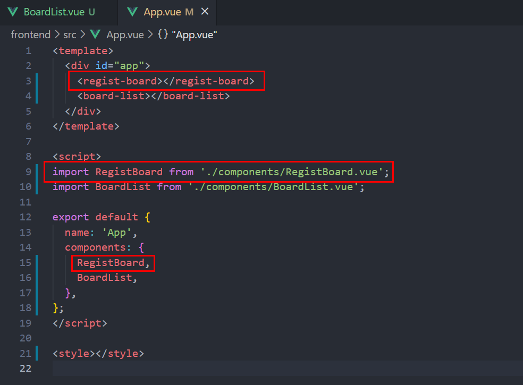
Task: Open the "App.vue" symbol breadcrumb
Action: tap(195, 35)
